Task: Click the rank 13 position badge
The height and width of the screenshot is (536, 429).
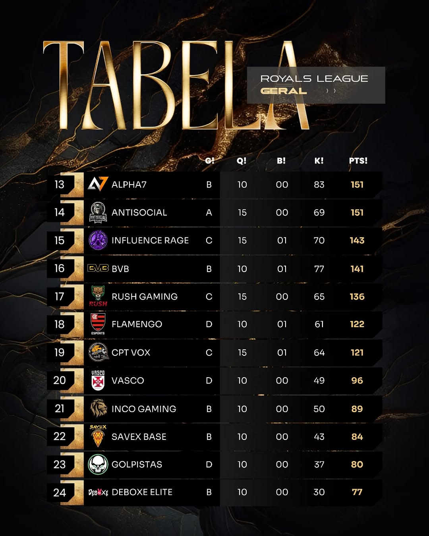Action: (x=60, y=185)
